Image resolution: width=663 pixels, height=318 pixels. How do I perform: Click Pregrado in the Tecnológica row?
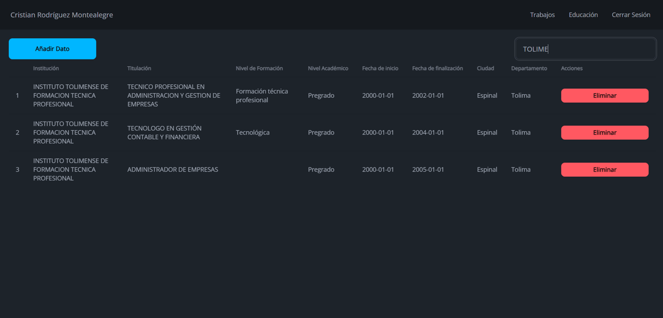(x=321, y=132)
